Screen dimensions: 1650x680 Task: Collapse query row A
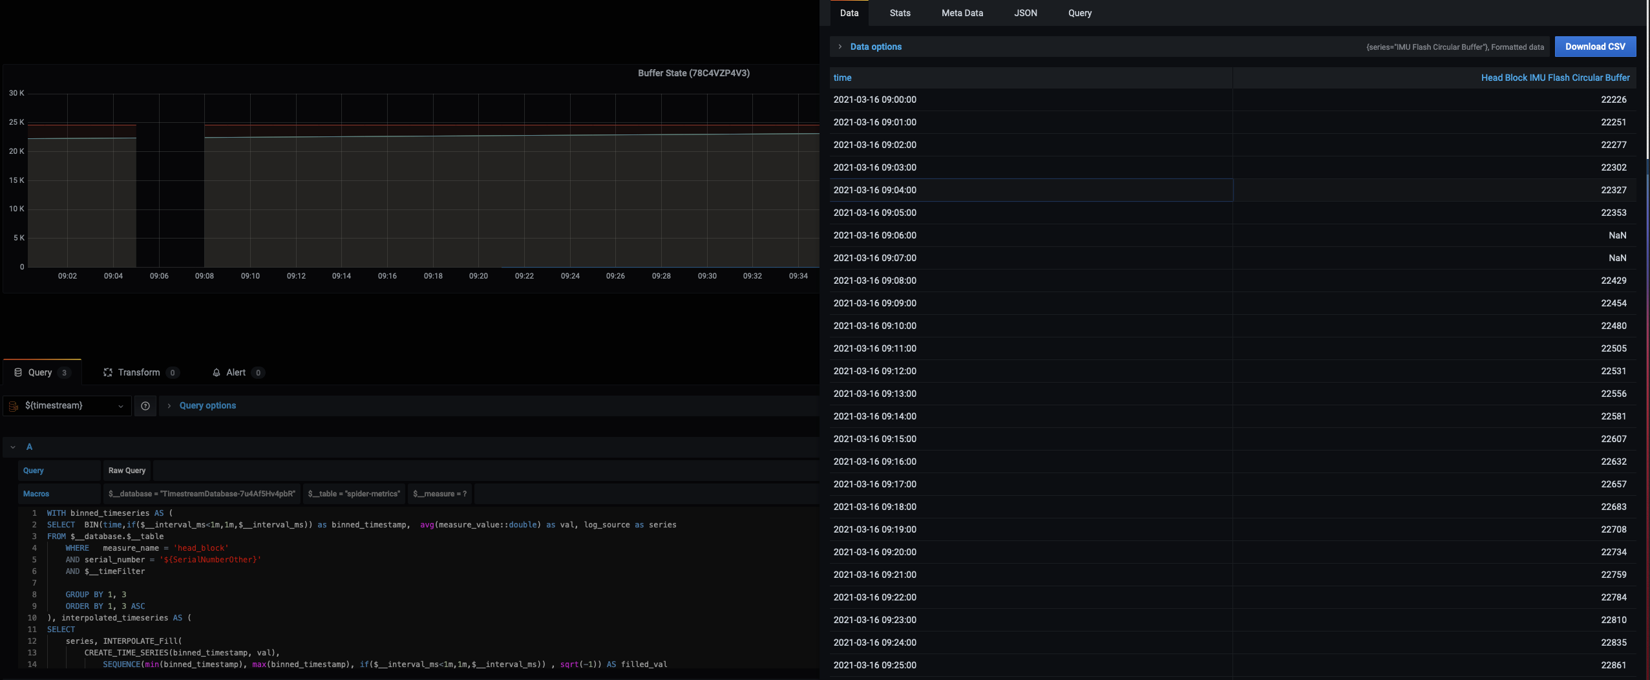point(13,447)
